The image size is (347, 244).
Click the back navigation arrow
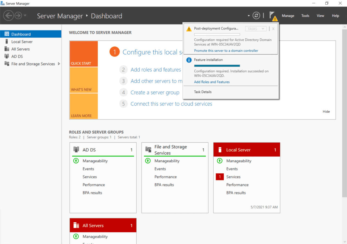pyautogui.click(x=8, y=16)
